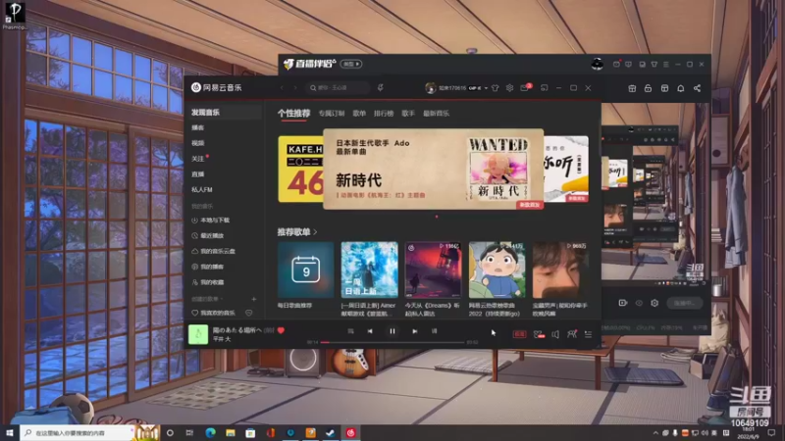Viewport: 785px width, 441px height.
Task: Open the user profile avatar in NetEase
Action: [430, 88]
